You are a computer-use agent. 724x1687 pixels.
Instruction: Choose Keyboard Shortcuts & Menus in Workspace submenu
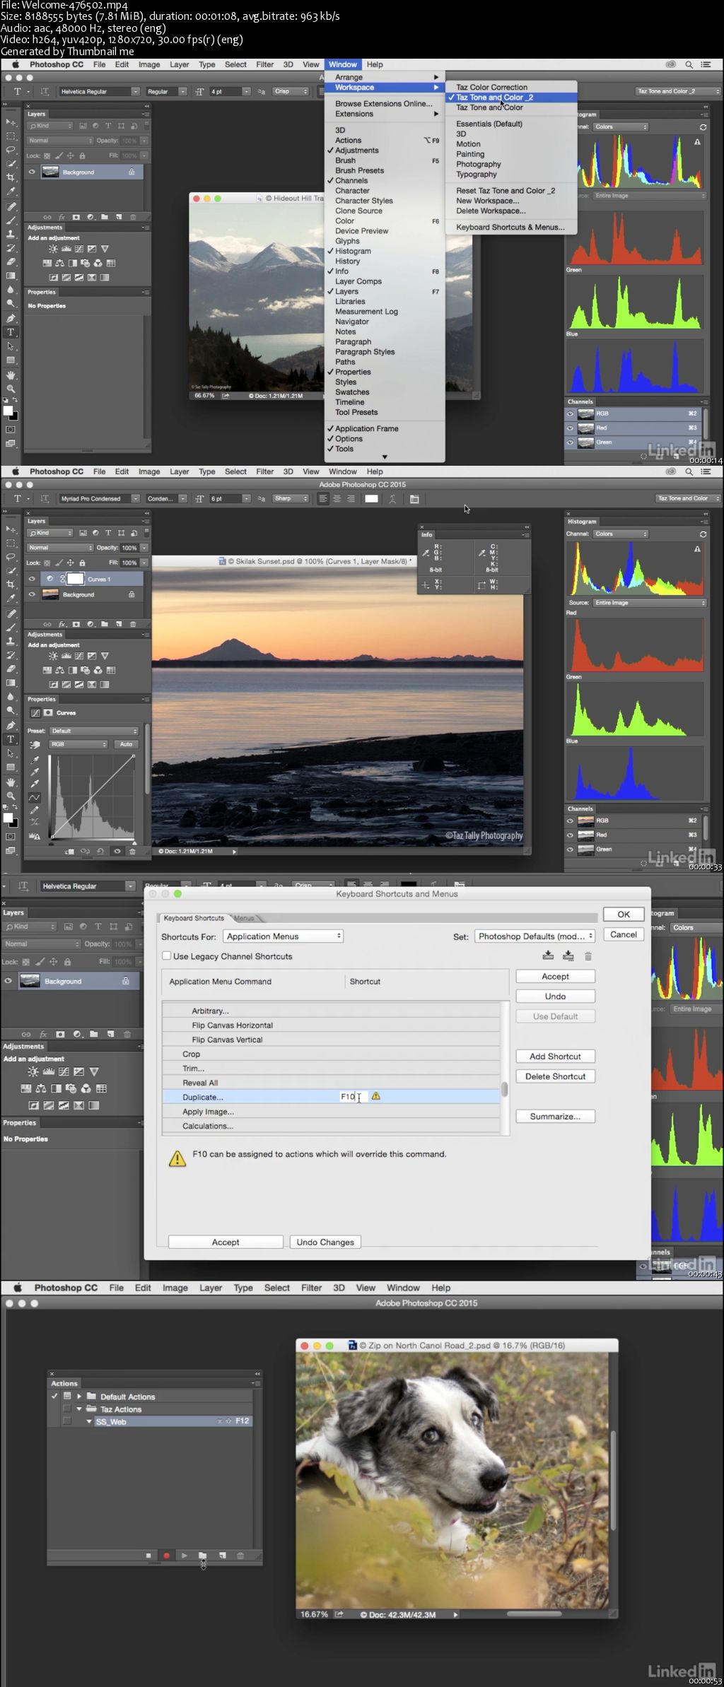pyautogui.click(x=510, y=227)
